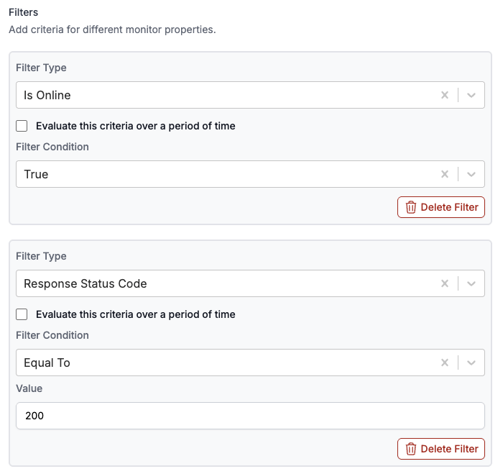Clear the Response Status Code selection

point(445,283)
